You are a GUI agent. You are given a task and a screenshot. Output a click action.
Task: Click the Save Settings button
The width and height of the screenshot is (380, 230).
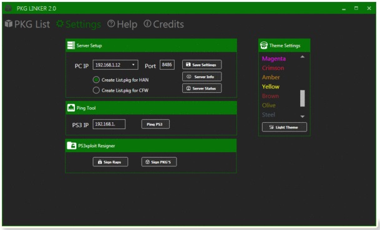click(202, 65)
